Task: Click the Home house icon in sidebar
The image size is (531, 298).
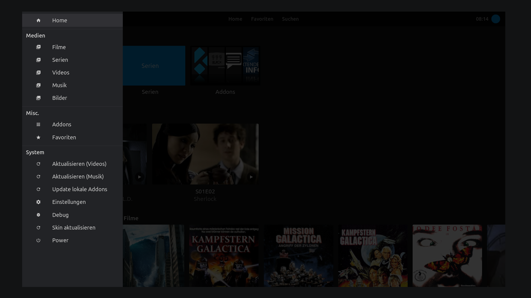Action: pyautogui.click(x=38, y=20)
